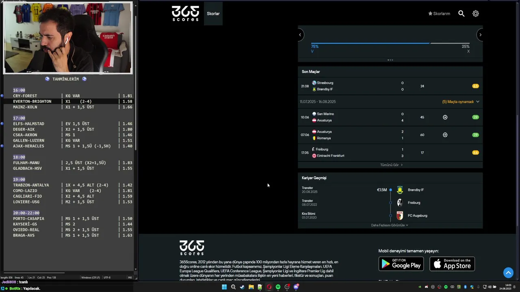
Task: Click the Eintracht Frankfurt club crest
Action: pyautogui.click(x=314, y=156)
